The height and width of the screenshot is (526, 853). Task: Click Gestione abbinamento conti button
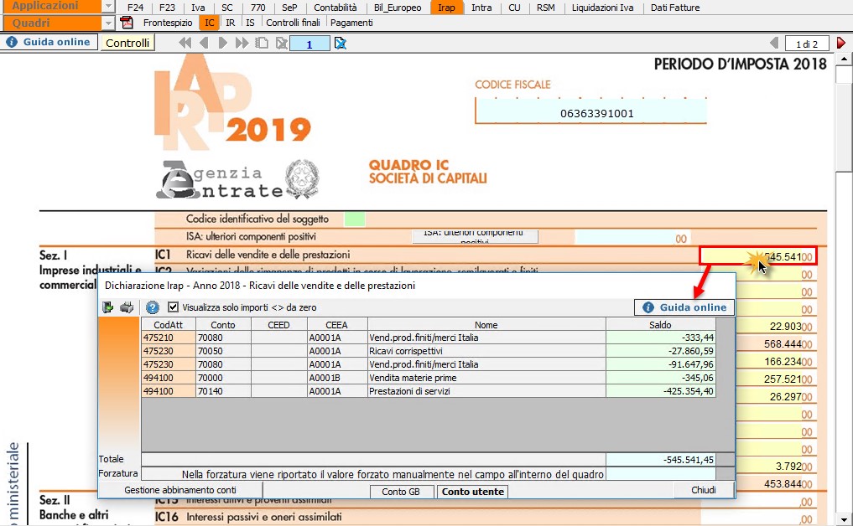click(x=180, y=490)
